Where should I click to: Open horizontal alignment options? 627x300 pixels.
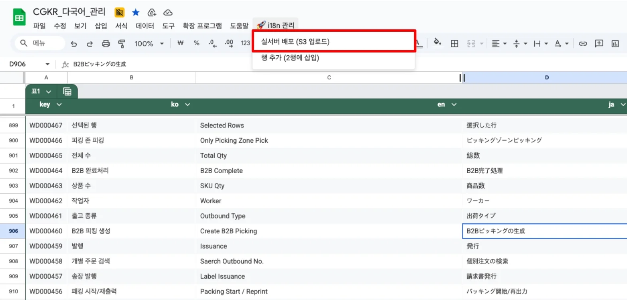499,44
